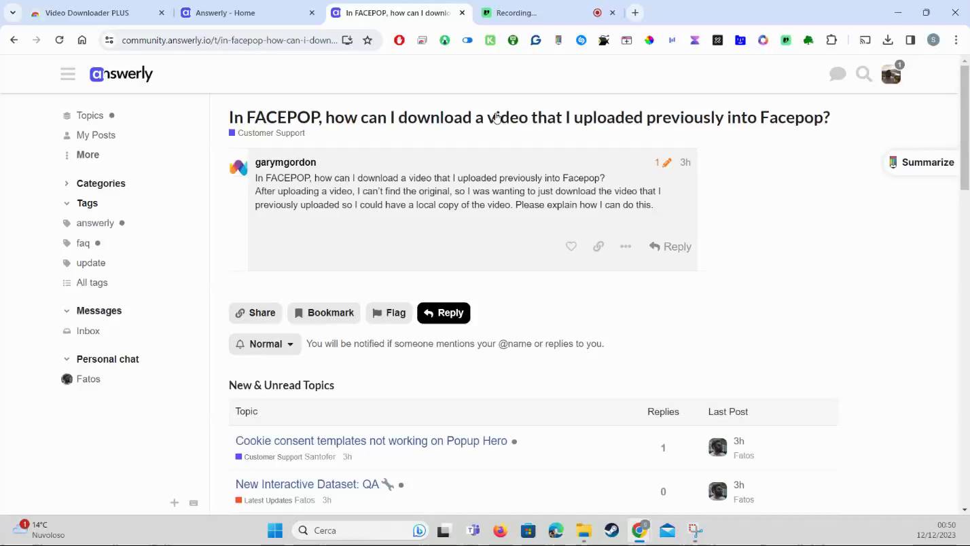Open Customer Support category under title

[x=267, y=133]
